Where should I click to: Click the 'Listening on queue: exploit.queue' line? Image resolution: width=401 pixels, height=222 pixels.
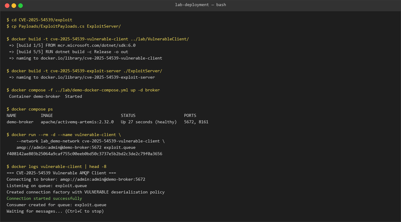tap(47, 186)
